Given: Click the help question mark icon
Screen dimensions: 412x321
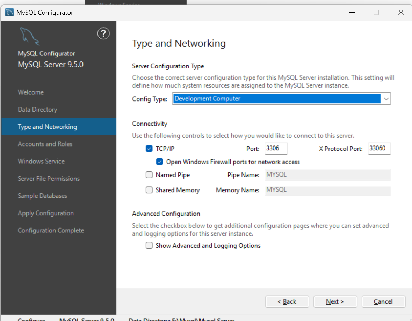Looking at the screenshot, I should 103,33.
